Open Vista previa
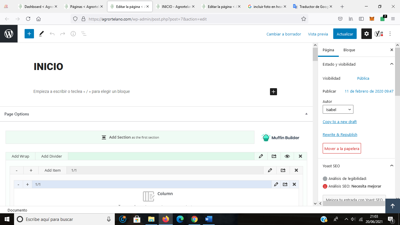400x225 pixels. [318, 34]
